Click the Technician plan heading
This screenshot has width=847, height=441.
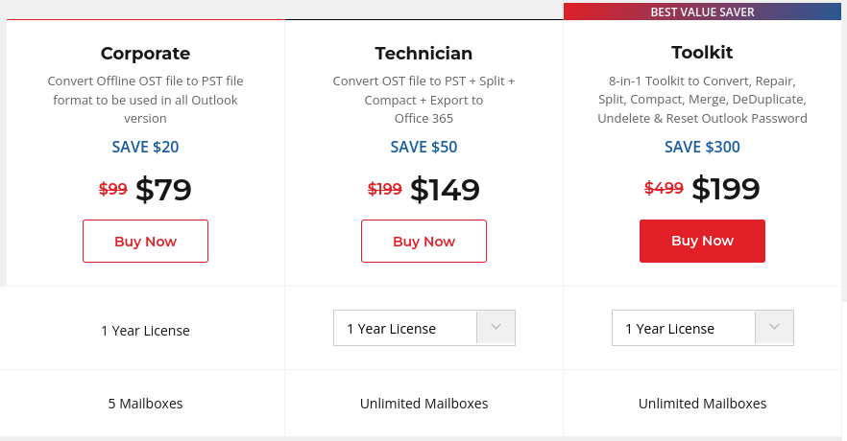point(424,54)
